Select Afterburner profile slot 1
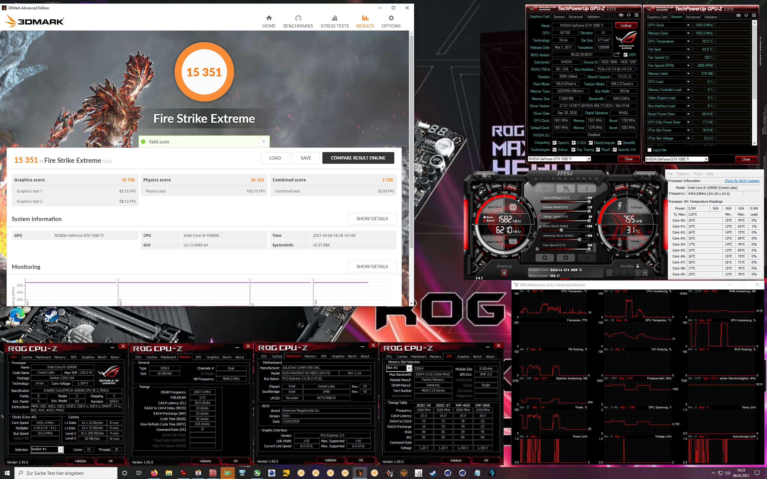 [609, 273]
